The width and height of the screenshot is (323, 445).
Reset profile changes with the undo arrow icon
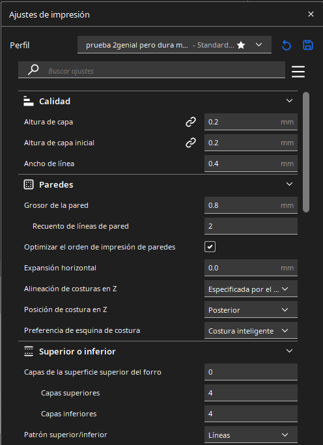point(287,45)
